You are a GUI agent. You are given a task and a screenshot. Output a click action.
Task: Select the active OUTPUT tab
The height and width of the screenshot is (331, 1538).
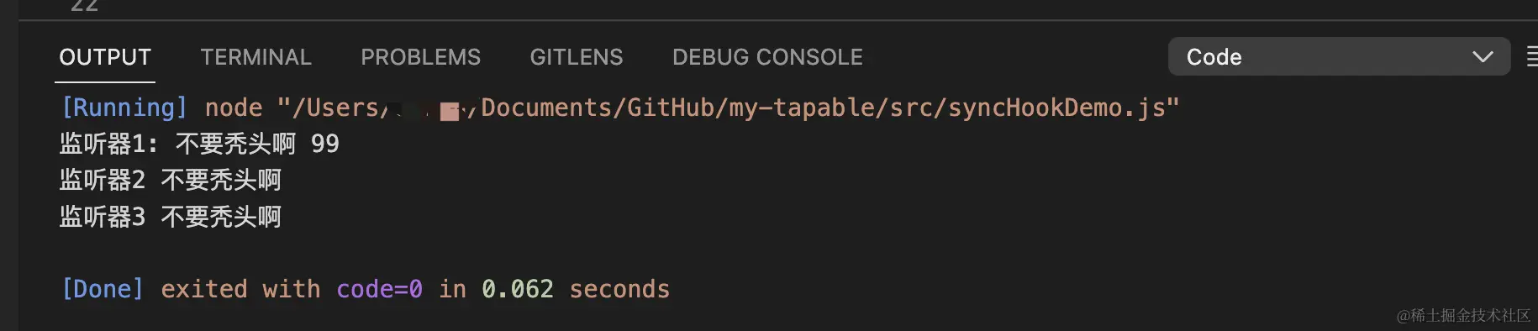[105, 57]
